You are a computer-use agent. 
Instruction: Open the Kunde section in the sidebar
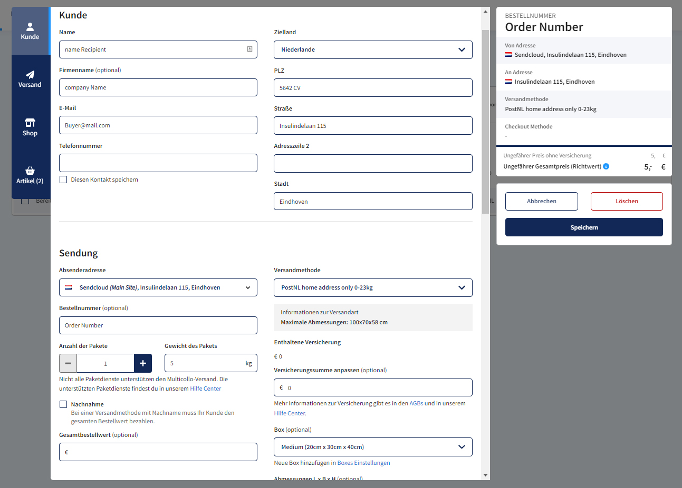point(30,31)
